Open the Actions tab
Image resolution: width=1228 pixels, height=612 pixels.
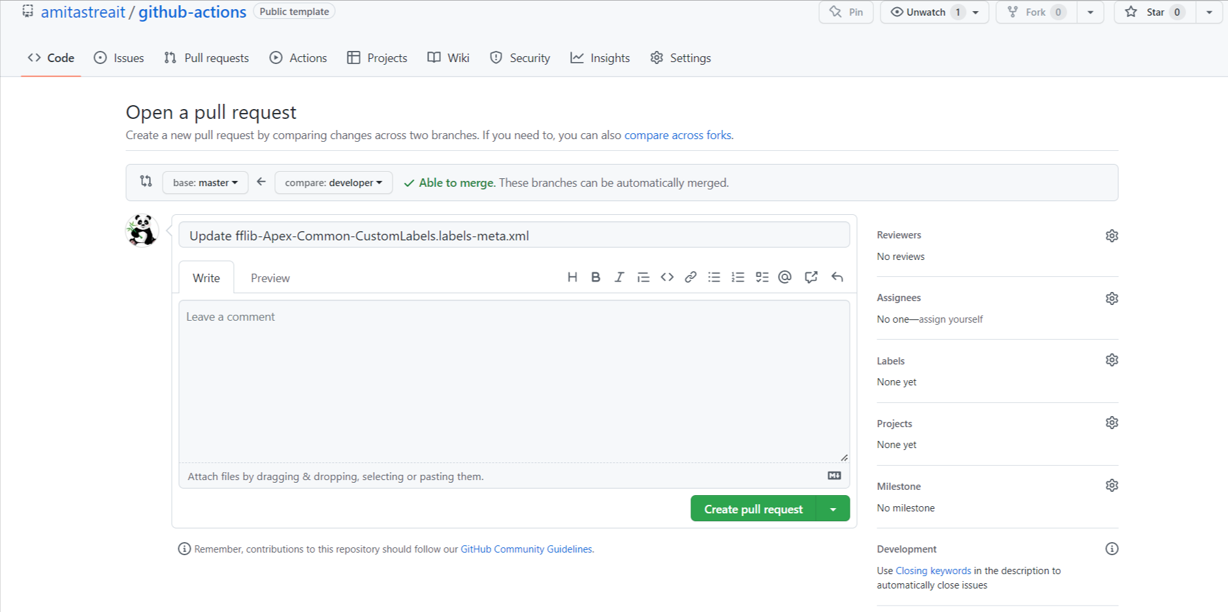point(298,57)
